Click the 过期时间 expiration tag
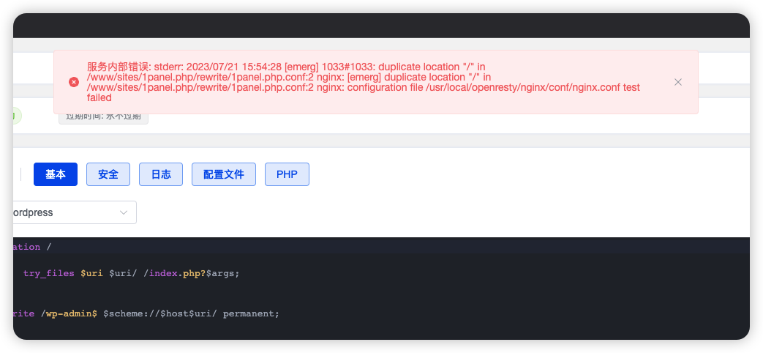Screen dimensions: 763x353 104,116
